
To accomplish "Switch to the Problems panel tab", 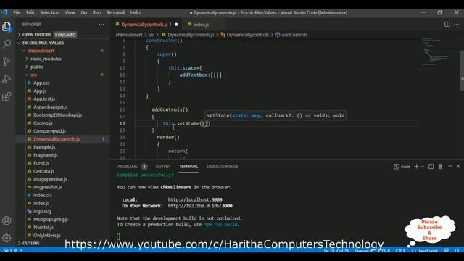I will (x=128, y=167).
